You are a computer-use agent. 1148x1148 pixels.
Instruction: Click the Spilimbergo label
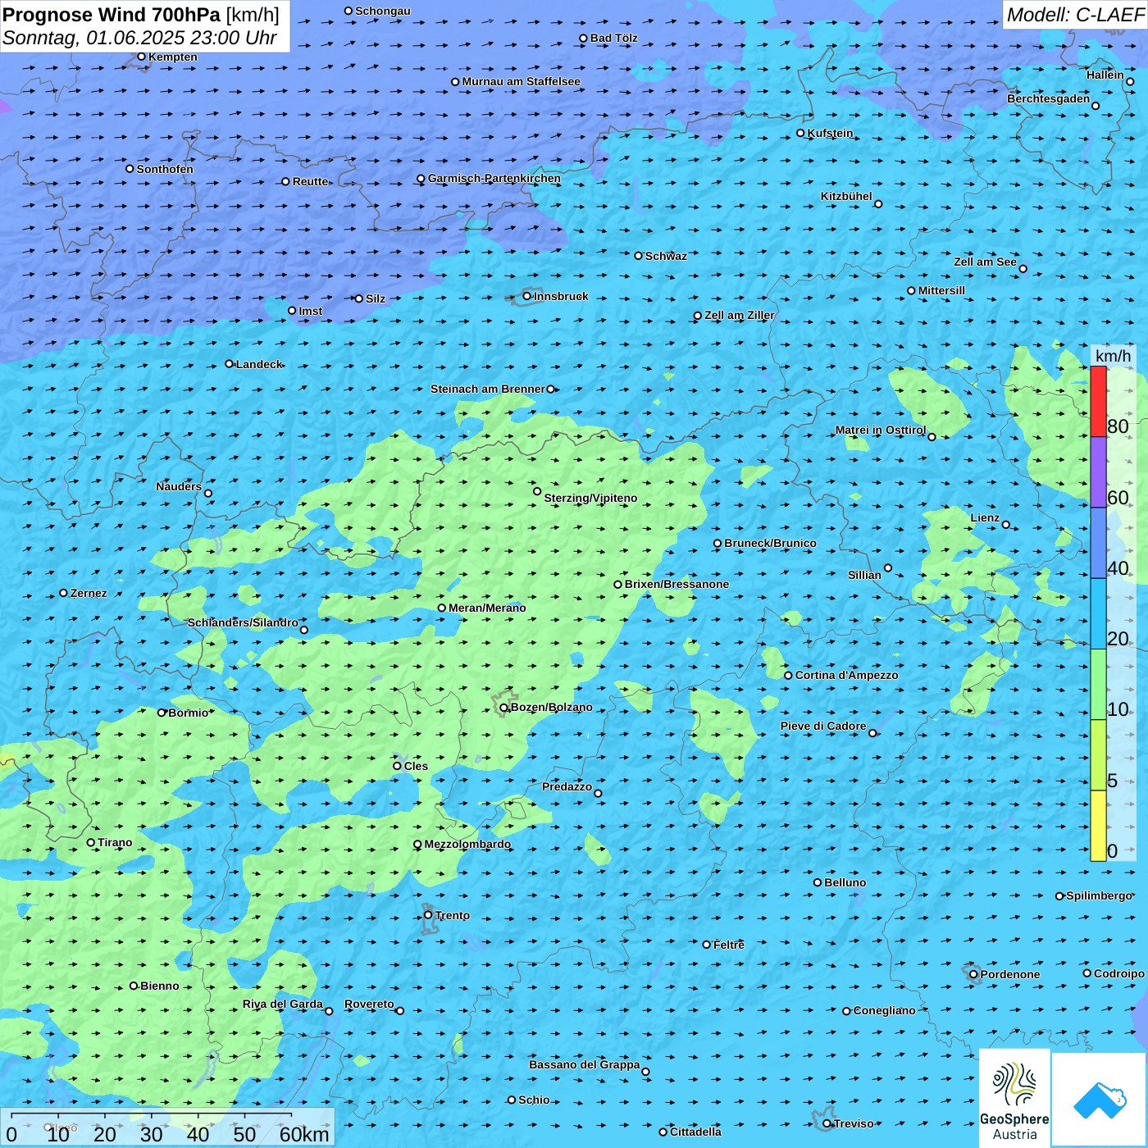pos(1099,895)
